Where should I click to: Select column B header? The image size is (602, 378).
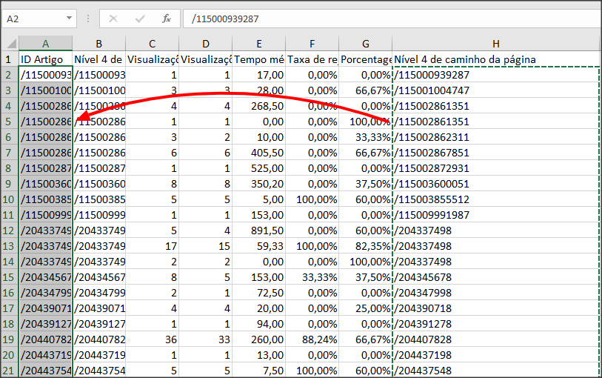tap(98, 44)
